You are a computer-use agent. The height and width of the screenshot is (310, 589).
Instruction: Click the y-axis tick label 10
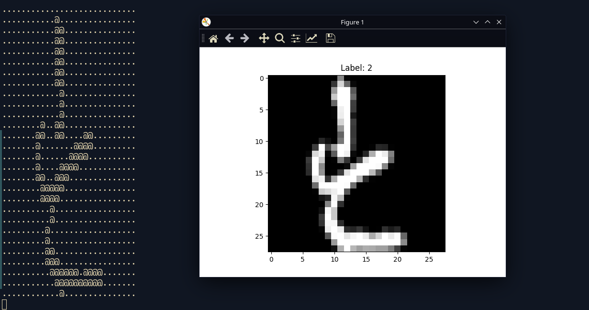click(260, 142)
